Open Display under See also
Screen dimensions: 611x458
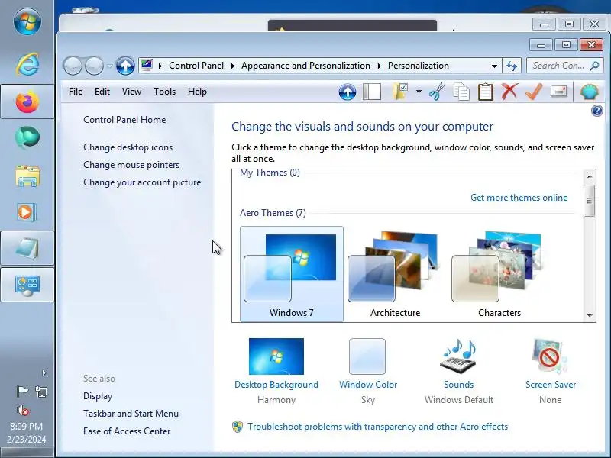tap(98, 396)
